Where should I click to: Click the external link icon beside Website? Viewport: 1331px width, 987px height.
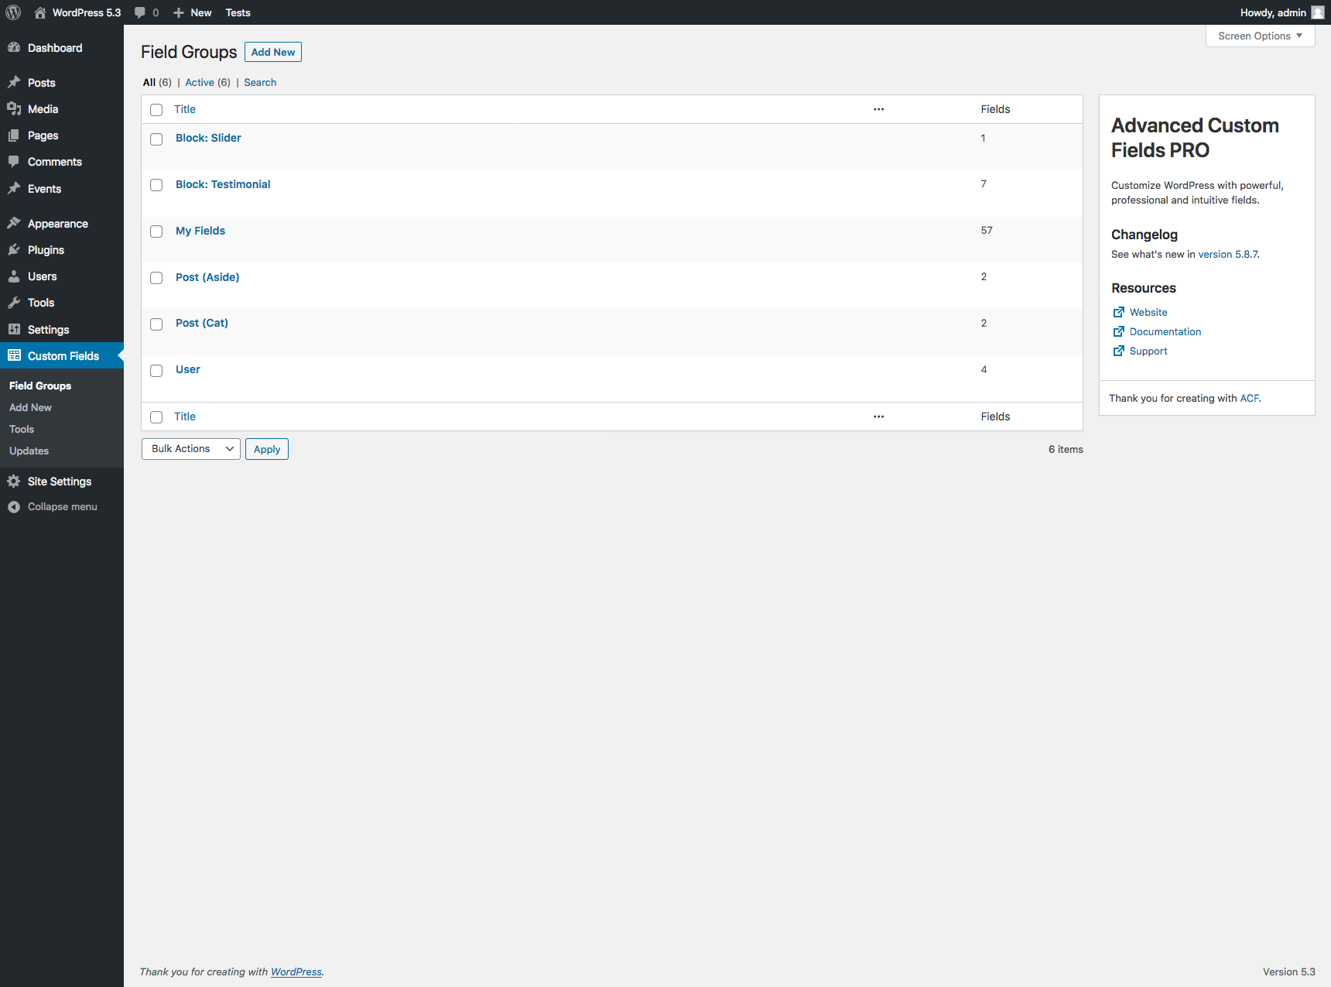click(x=1119, y=312)
